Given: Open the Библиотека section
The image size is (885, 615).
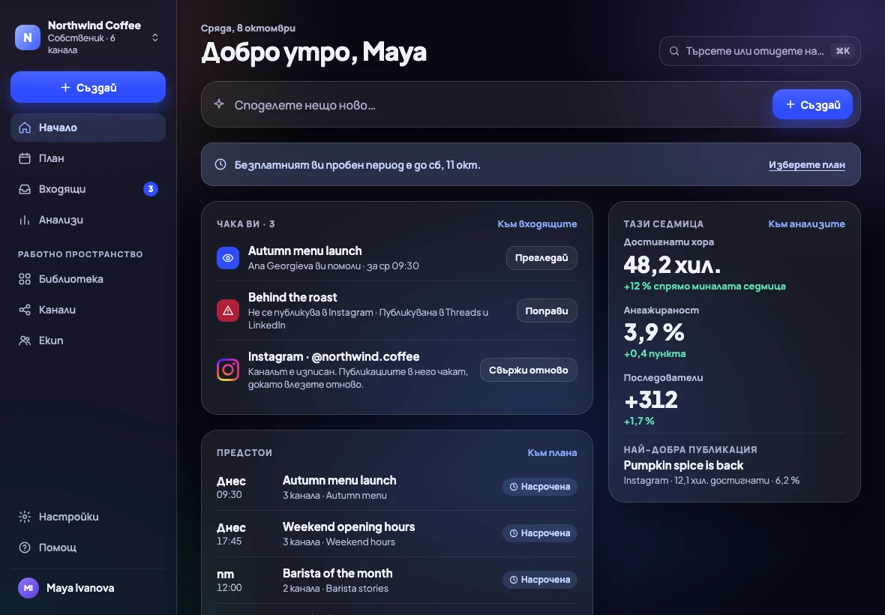Looking at the screenshot, I should pos(88,279).
